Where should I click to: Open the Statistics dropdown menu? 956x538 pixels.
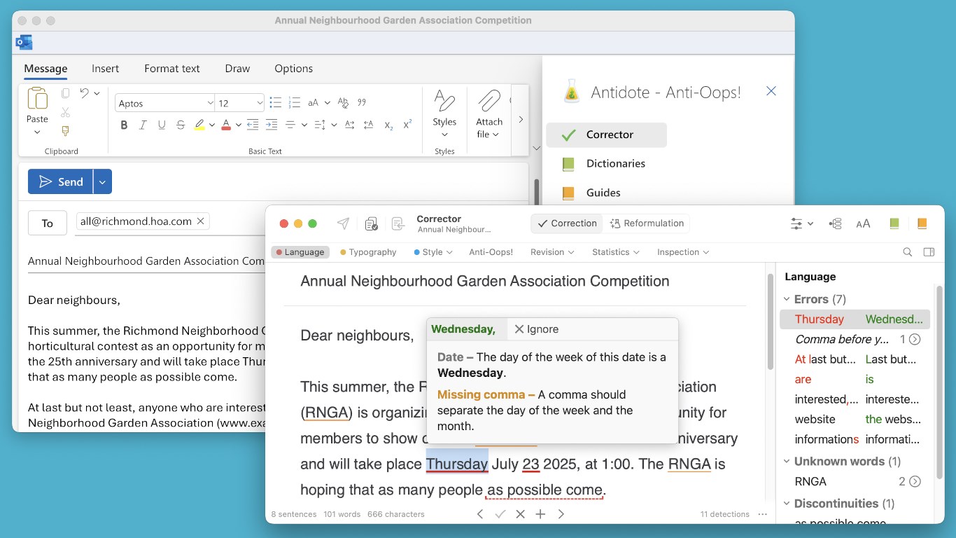click(x=615, y=252)
